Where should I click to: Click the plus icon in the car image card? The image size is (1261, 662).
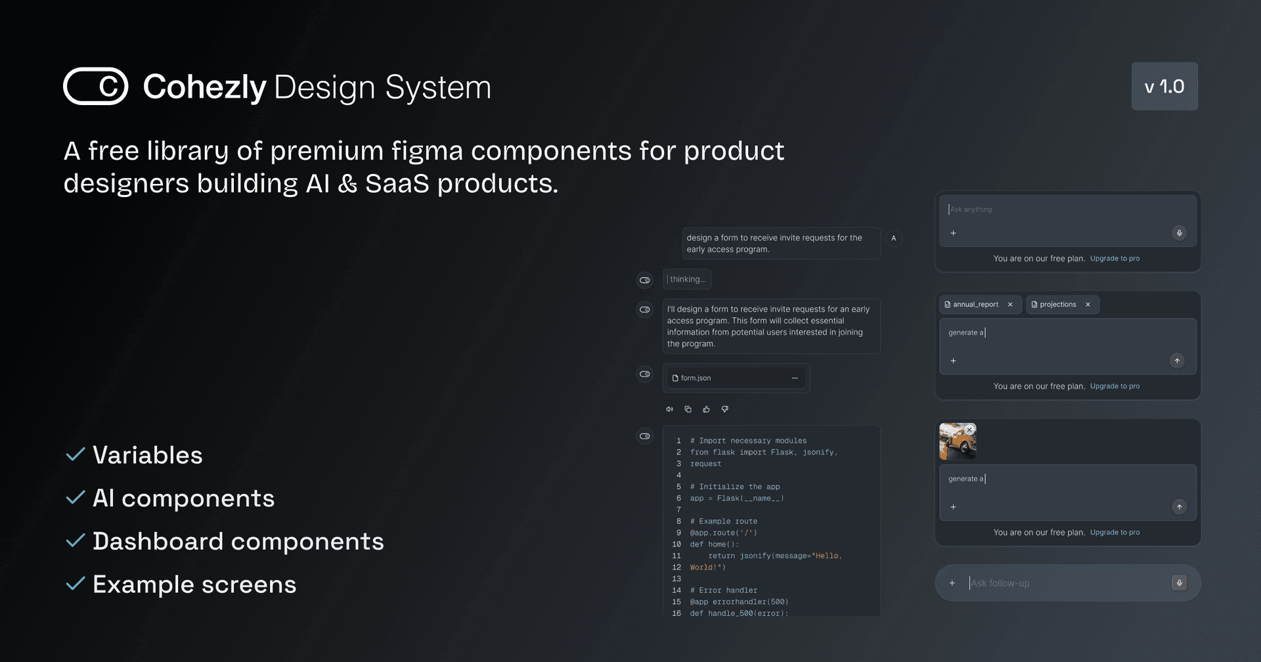953,507
